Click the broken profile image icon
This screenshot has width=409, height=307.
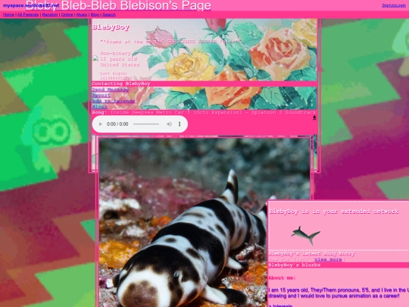[x=95, y=58]
